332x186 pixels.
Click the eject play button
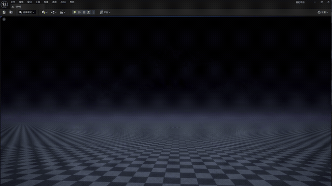coord(89,12)
